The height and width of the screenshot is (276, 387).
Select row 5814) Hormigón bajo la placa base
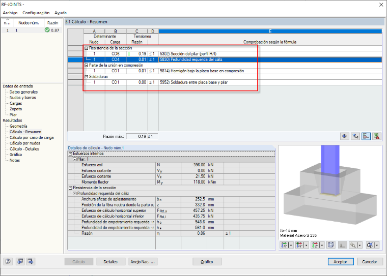click(x=225, y=71)
